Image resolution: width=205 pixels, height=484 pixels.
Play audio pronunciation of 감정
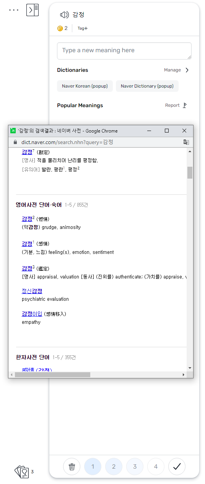64,15
